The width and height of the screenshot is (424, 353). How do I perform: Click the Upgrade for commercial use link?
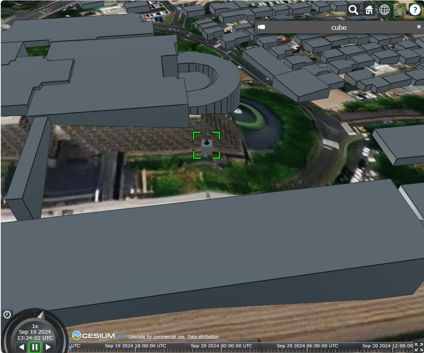coord(157,336)
